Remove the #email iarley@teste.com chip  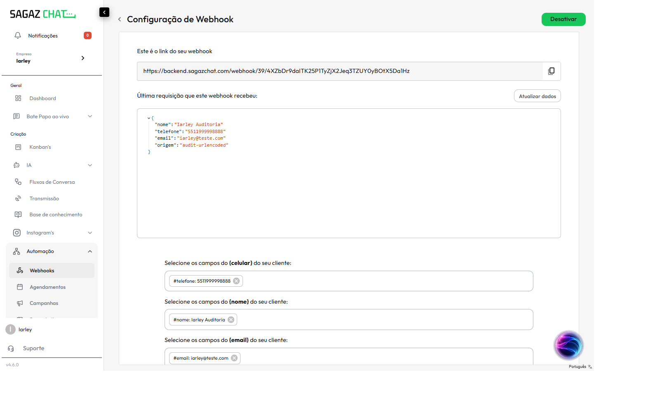click(234, 358)
